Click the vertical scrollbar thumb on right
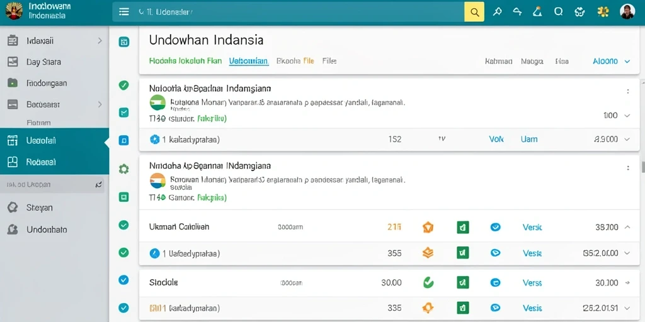645x322 pixels. (x=643, y=167)
